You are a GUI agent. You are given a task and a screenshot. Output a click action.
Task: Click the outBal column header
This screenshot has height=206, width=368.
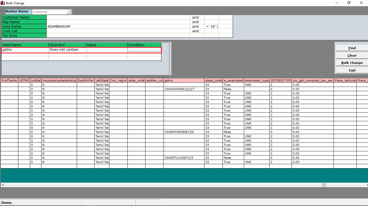click(36, 80)
